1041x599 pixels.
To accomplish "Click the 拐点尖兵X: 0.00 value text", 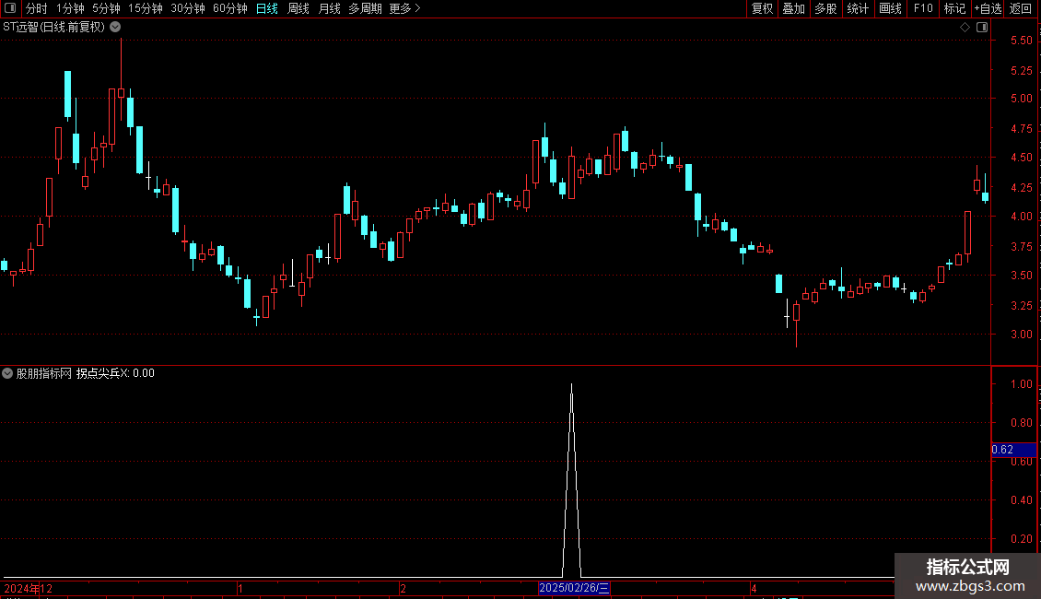I will pyautogui.click(x=115, y=373).
